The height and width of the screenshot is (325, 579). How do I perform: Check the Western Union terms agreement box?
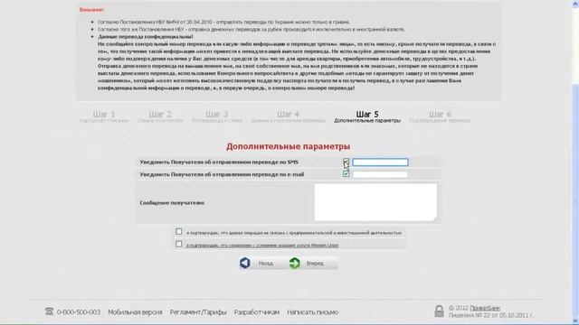click(x=179, y=244)
